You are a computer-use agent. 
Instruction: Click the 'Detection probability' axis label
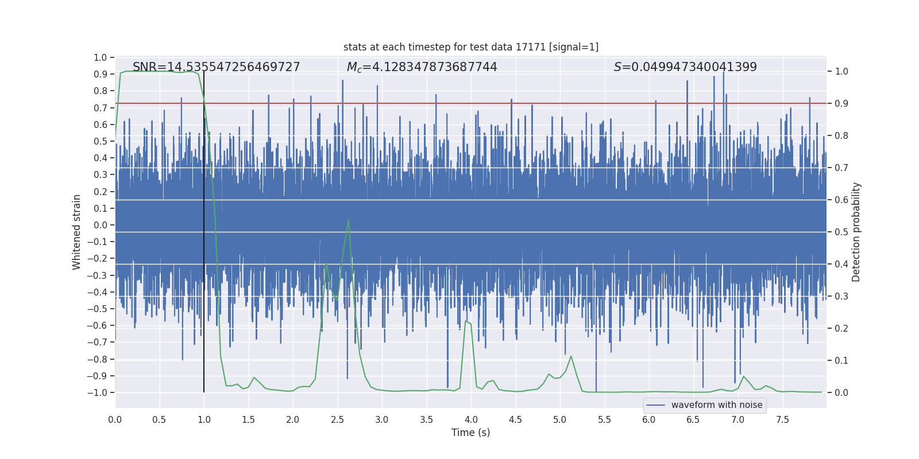click(856, 232)
